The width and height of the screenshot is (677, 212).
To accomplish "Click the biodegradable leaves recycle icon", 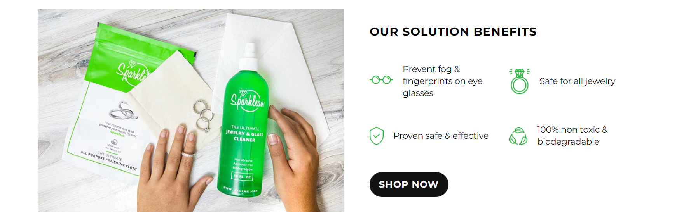I will tap(518, 136).
